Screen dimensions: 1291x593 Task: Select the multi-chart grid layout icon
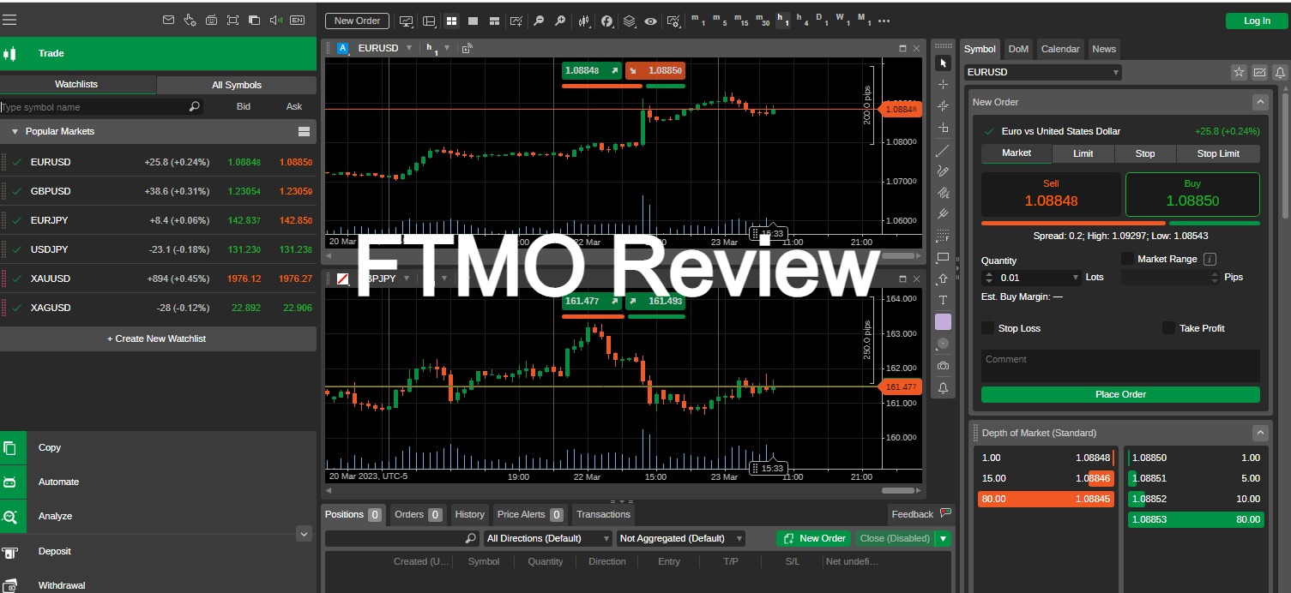coord(452,21)
